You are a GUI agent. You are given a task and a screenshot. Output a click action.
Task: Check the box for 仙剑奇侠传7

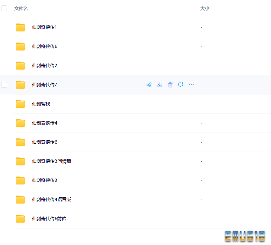[4, 85]
